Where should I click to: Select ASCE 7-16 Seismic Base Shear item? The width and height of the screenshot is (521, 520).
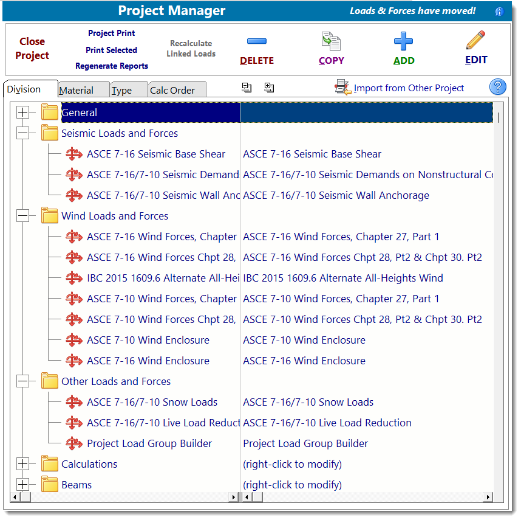click(x=155, y=154)
